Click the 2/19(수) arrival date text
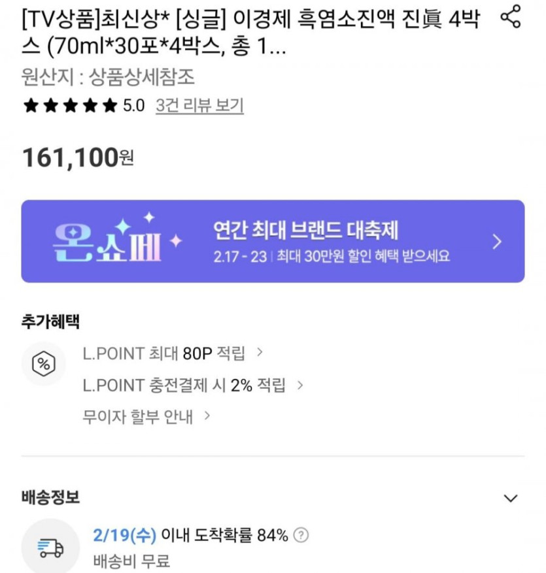This screenshot has width=546, height=573. (x=125, y=536)
